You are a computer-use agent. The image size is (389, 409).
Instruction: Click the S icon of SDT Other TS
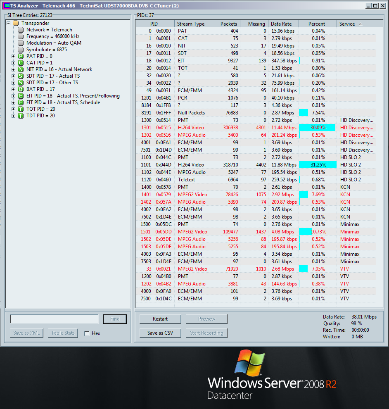21,83
